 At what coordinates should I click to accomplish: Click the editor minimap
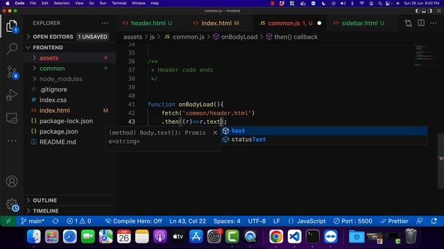pos(425,55)
